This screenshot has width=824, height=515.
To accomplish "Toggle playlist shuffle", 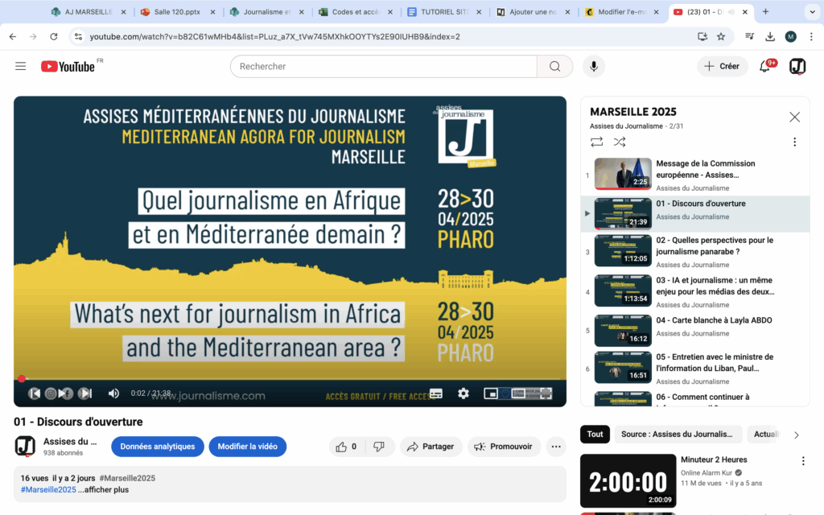I will point(620,142).
